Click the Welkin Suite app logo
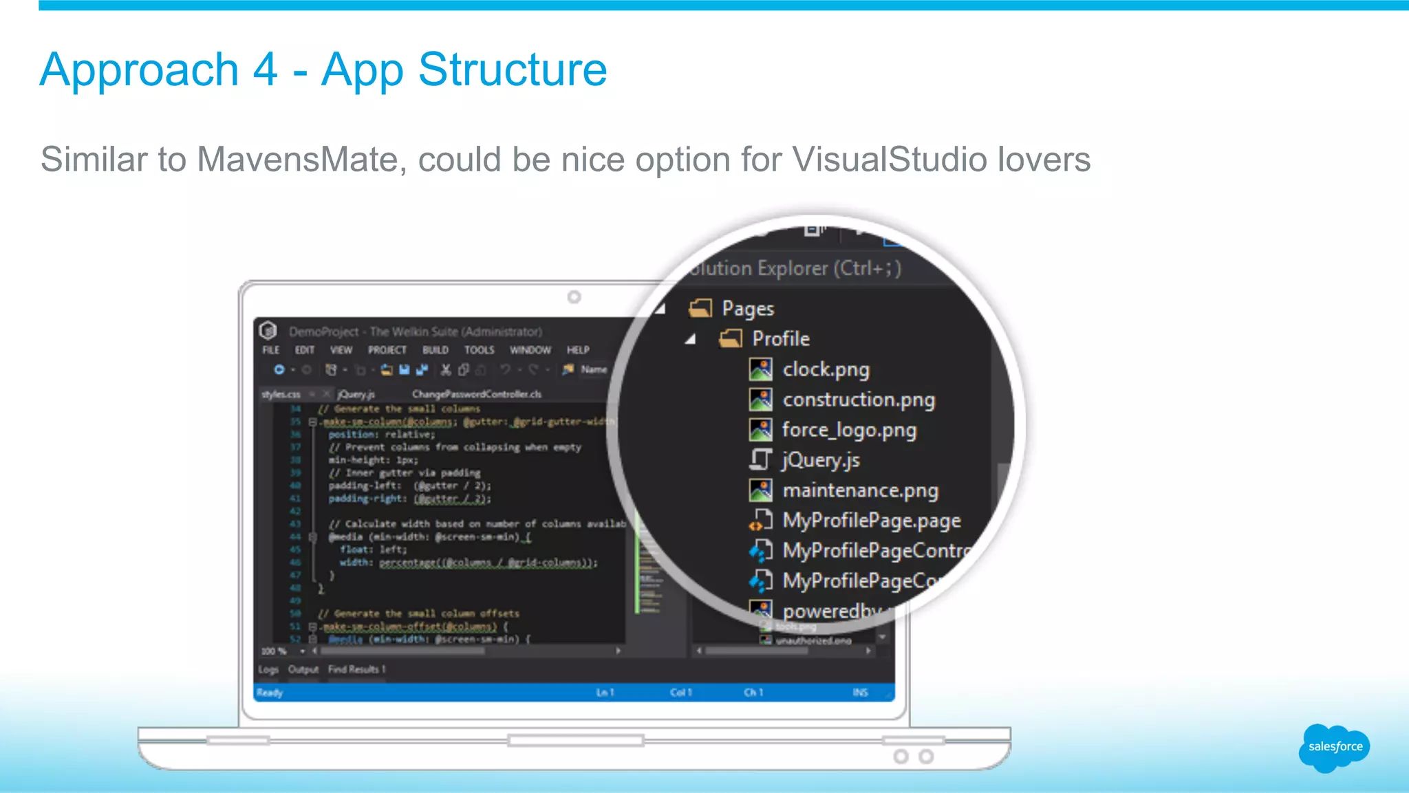Viewport: 1409px width, 793px height. pyautogui.click(x=268, y=331)
